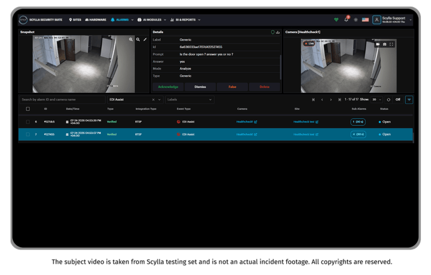The height and width of the screenshot is (275, 431).
Task: Open the system health heart icon
Action: click(x=336, y=20)
